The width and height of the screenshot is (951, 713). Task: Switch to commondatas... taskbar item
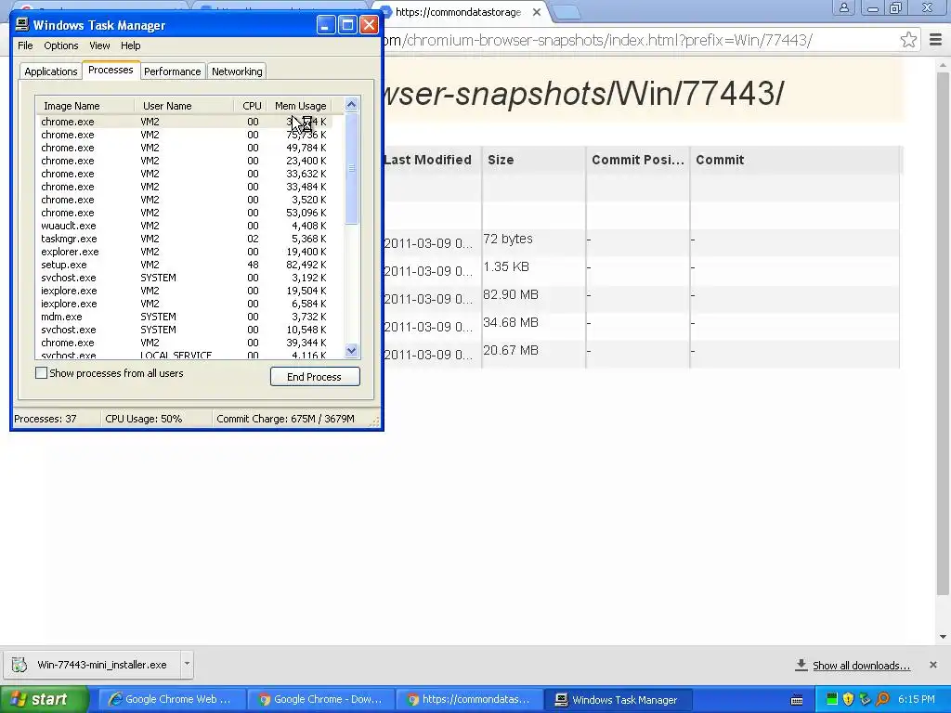point(469,700)
